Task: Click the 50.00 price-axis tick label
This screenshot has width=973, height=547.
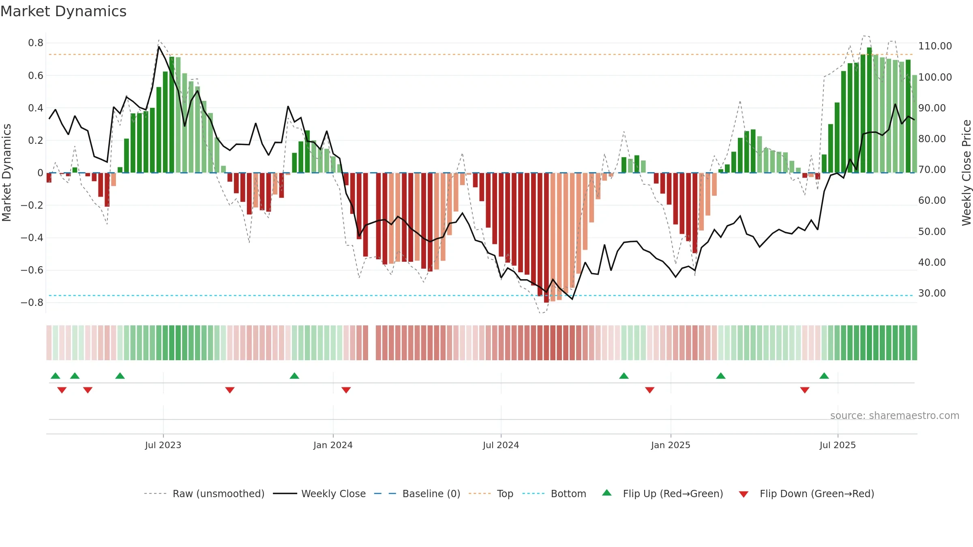Action: click(x=932, y=231)
